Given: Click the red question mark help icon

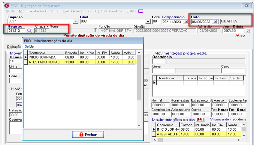Looking at the screenshot, I should click(247, 31).
